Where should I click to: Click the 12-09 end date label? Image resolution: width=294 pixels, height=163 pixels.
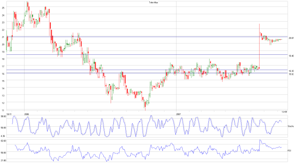(285, 112)
